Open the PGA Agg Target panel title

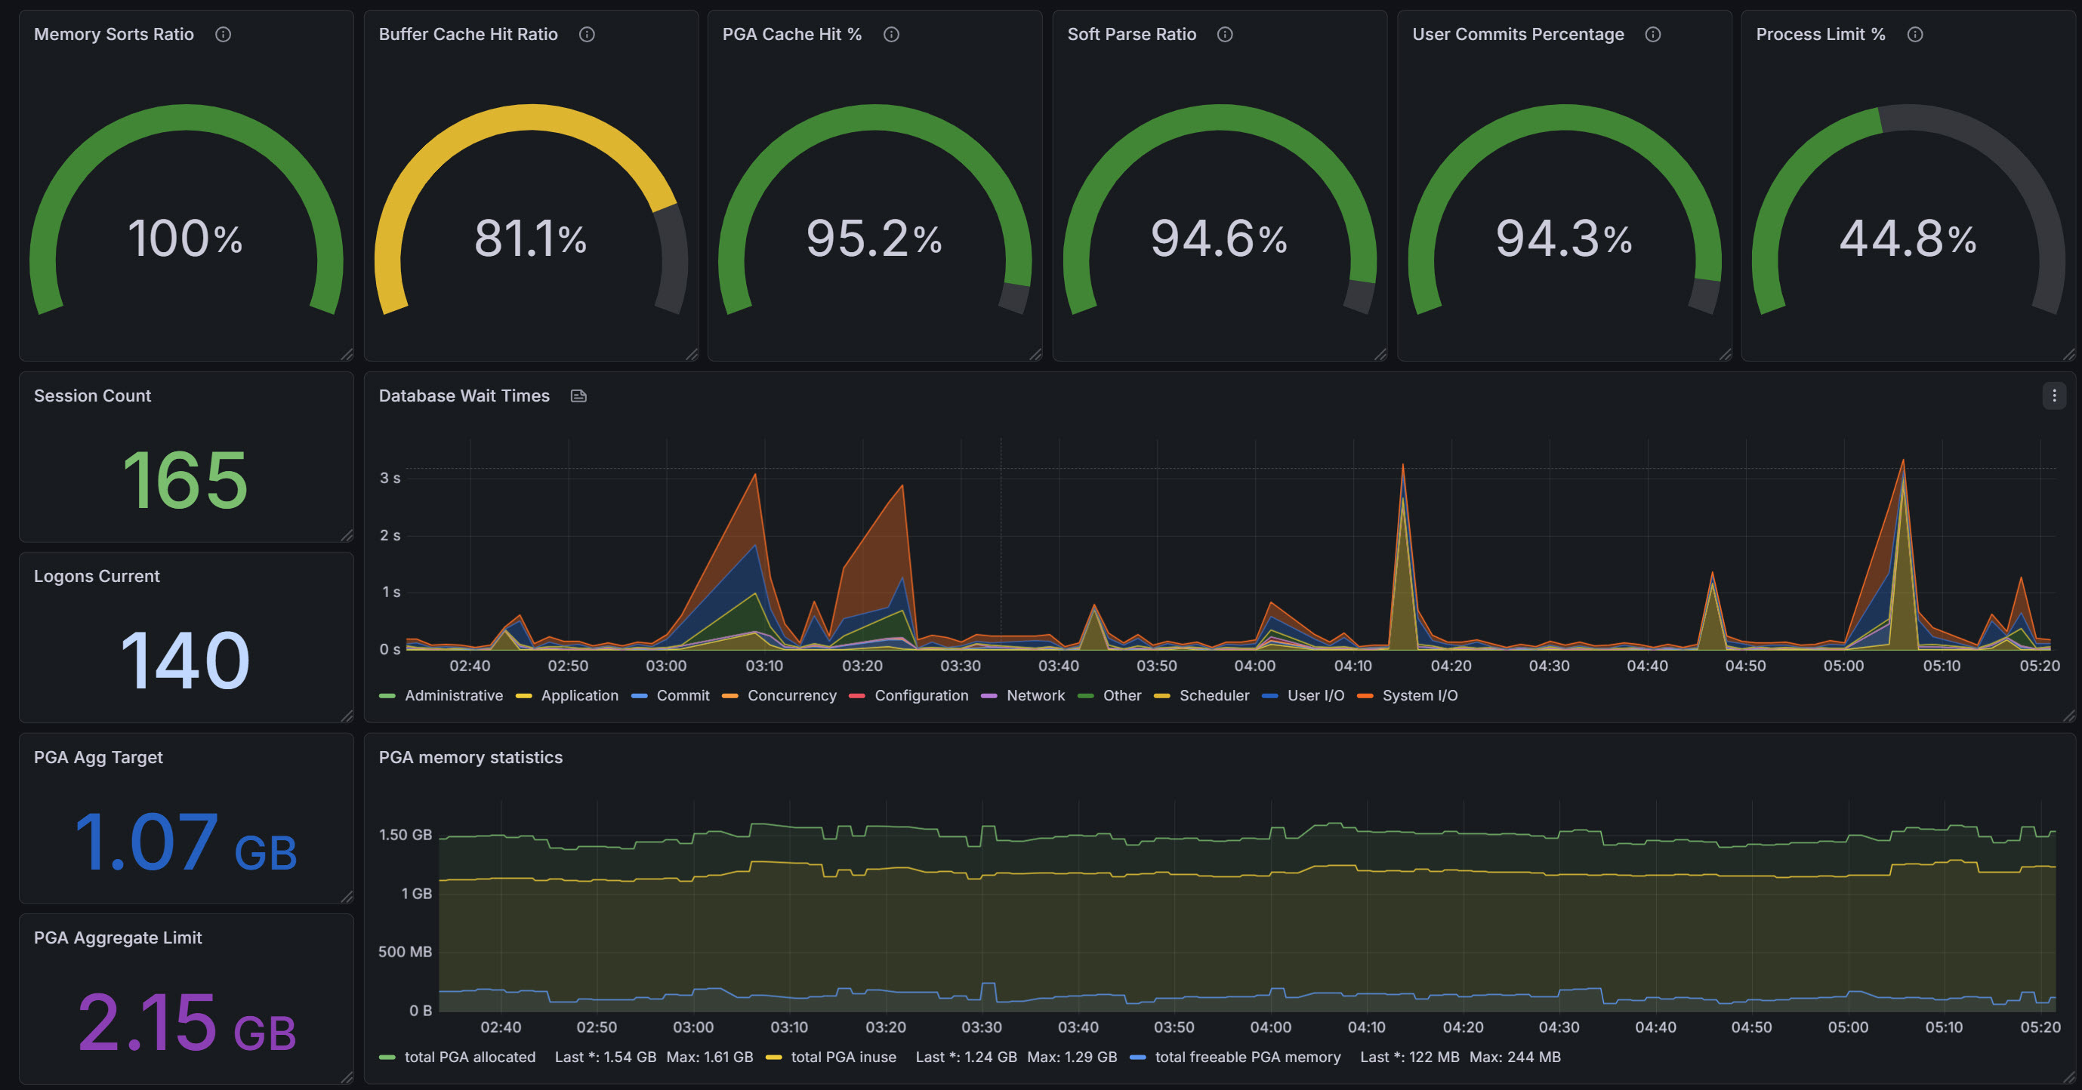click(98, 757)
